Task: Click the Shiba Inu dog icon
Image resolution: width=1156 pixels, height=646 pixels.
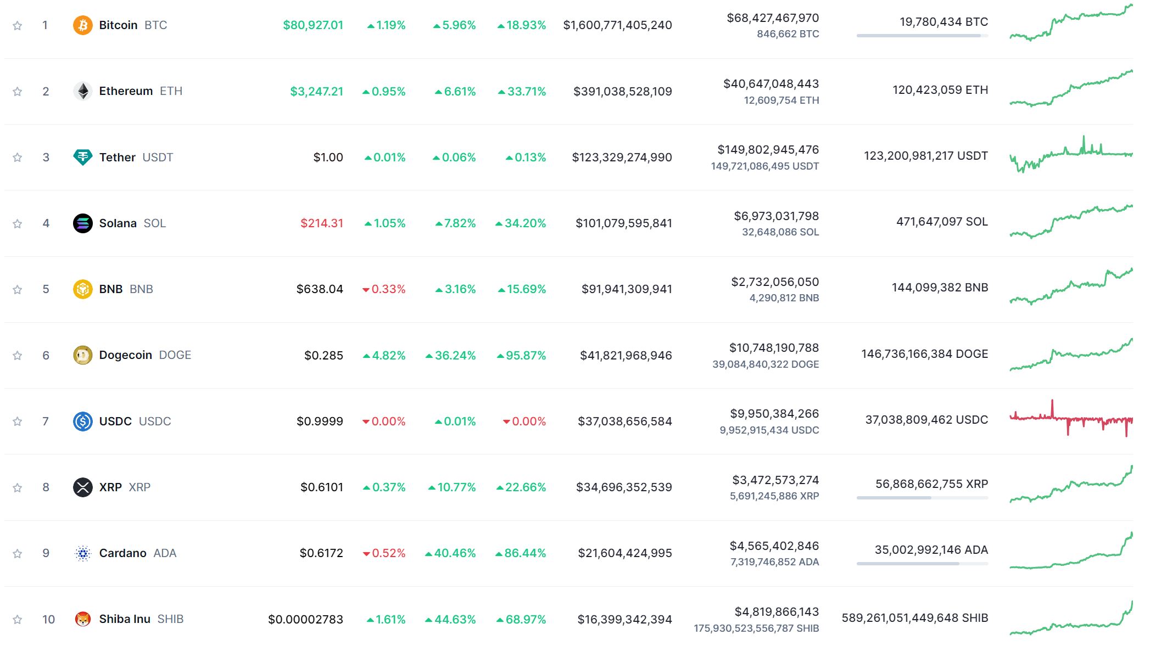Action: pos(83,619)
